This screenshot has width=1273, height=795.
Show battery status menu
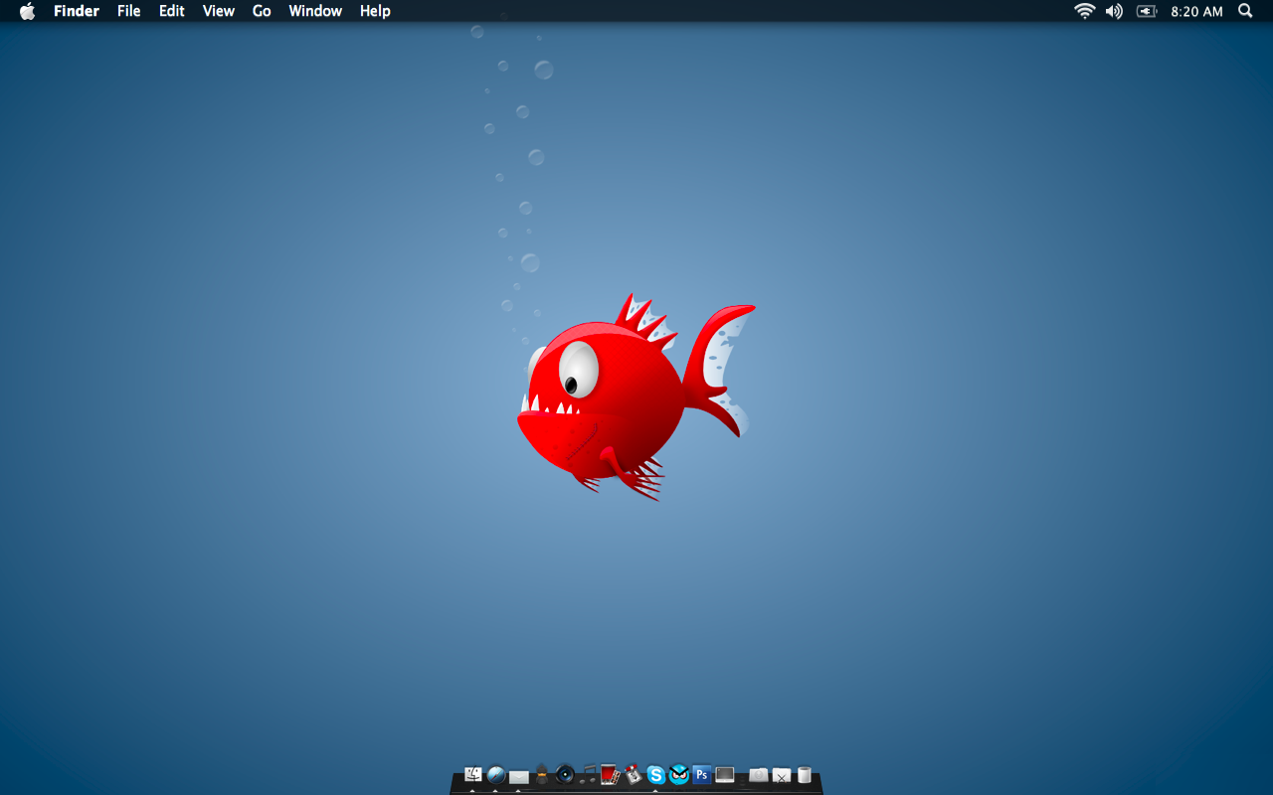click(1147, 11)
